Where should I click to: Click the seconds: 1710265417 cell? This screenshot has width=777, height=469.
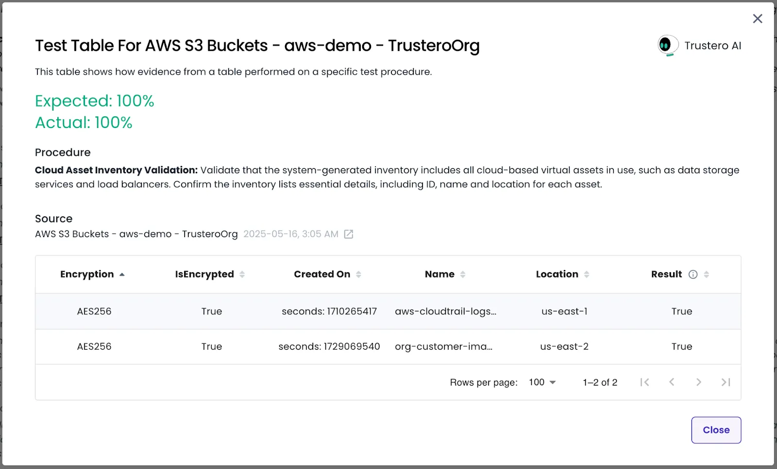click(329, 311)
